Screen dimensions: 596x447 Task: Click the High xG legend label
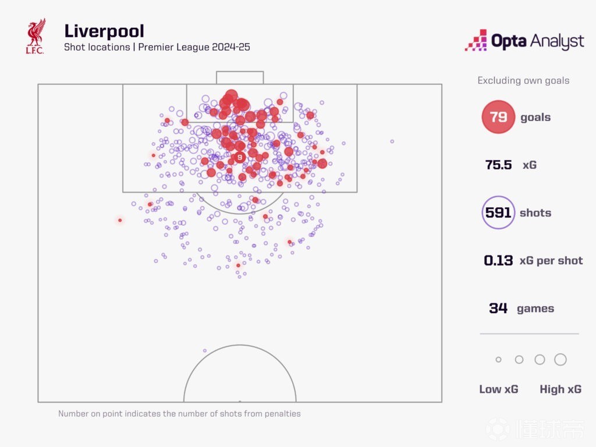(x=560, y=389)
